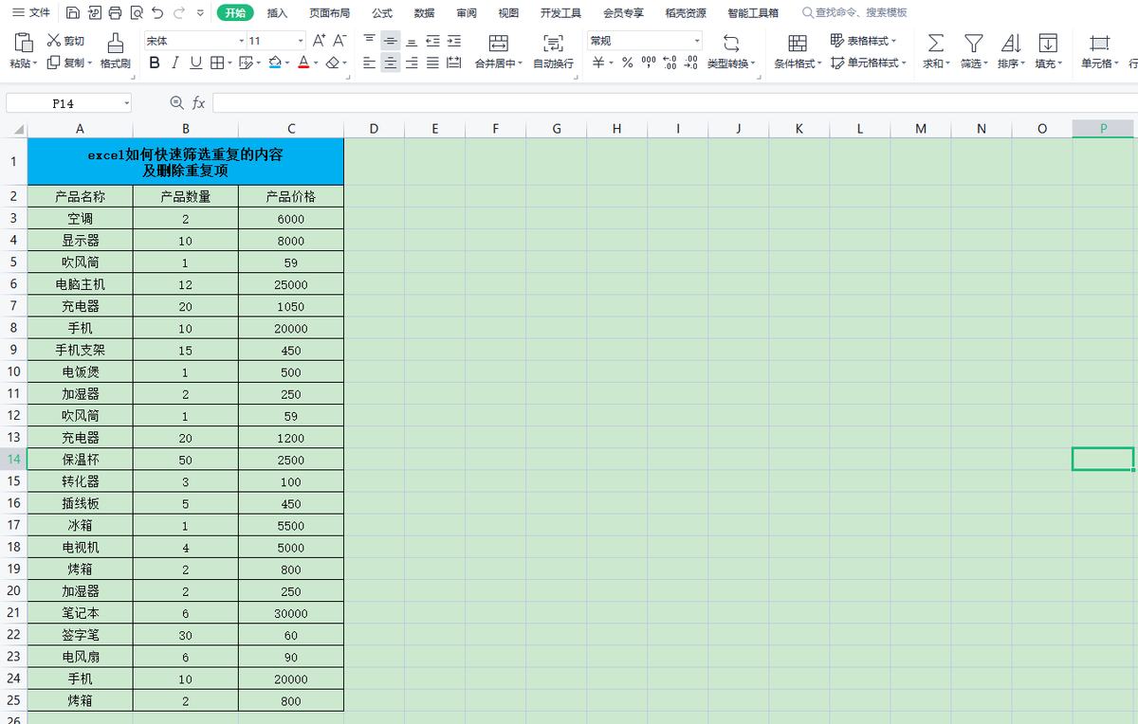Switch to the 公式 Formulas tab
Viewport: 1138px width, 724px height.
click(382, 13)
